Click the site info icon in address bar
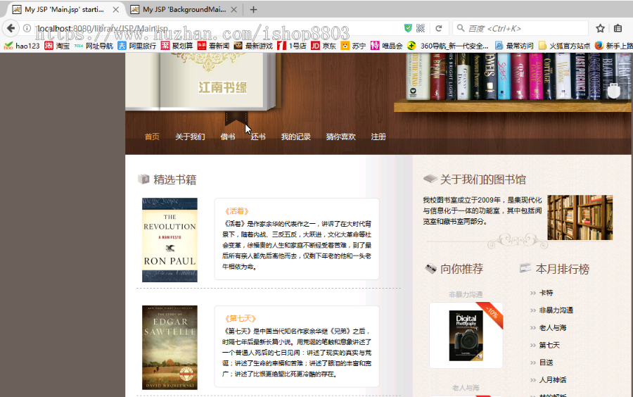The width and height of the screenshot is (633, 397). [27, 28]
